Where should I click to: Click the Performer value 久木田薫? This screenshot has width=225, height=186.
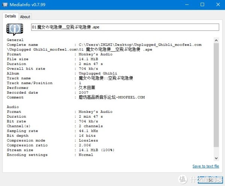[87, 88]
